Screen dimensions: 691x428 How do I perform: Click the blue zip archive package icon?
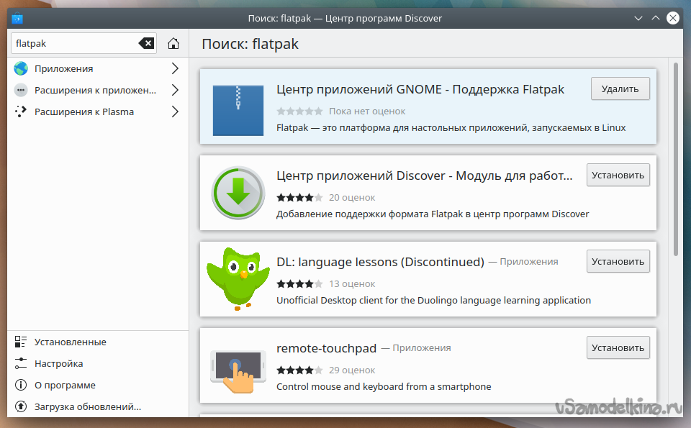point(238,110)
